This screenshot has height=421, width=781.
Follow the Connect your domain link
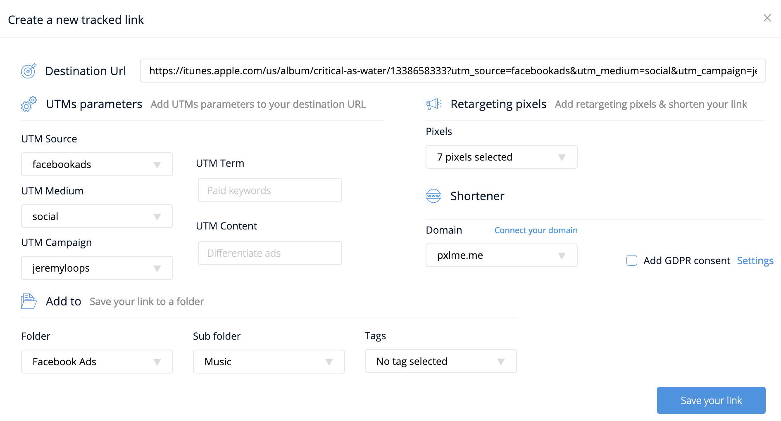pos(536,230)
